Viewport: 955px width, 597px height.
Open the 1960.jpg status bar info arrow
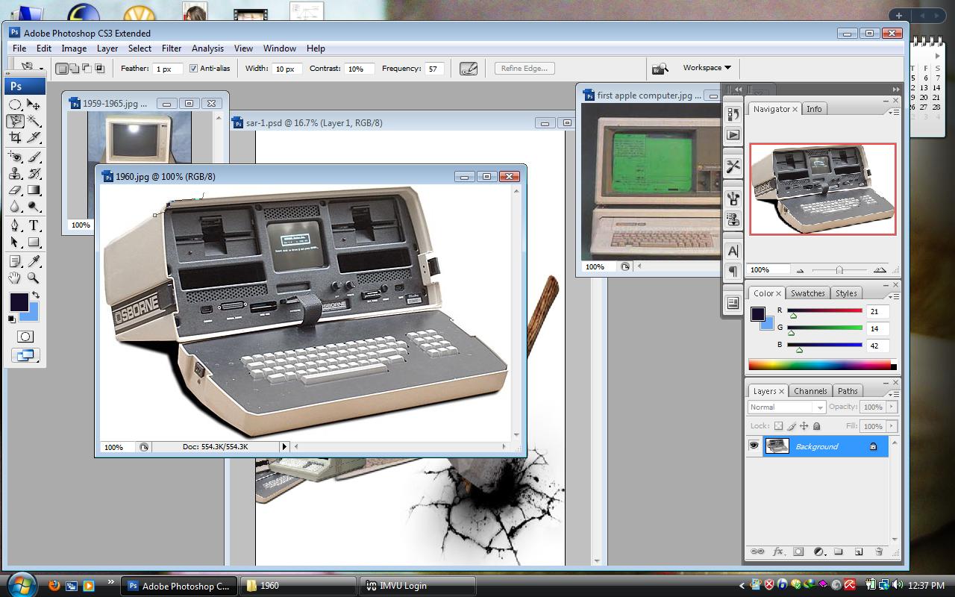(284, 447)
